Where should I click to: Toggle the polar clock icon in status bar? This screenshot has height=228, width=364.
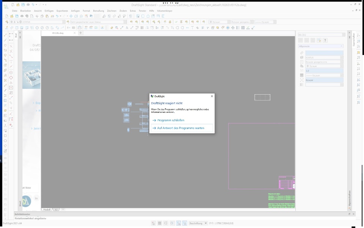pos(172,223)
